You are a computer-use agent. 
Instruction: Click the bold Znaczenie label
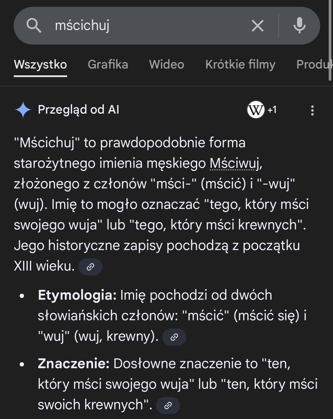(x=74, y=364)
